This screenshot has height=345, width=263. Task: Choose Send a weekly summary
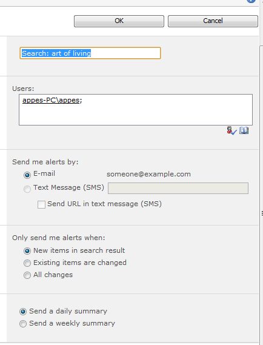pos(23,324)
